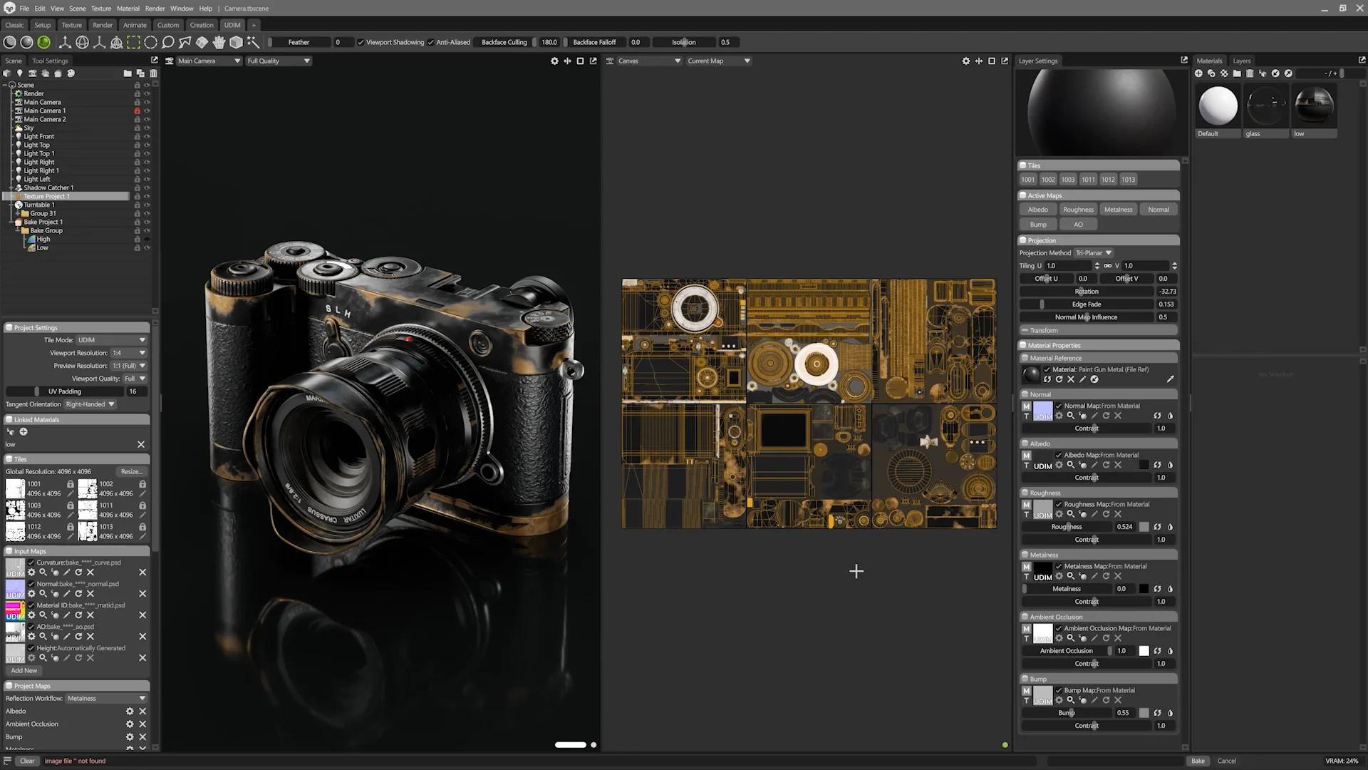Click the eyedropper icon in Material Reference
Screen dimensions: 1368x770
(x=1170, y=379)
